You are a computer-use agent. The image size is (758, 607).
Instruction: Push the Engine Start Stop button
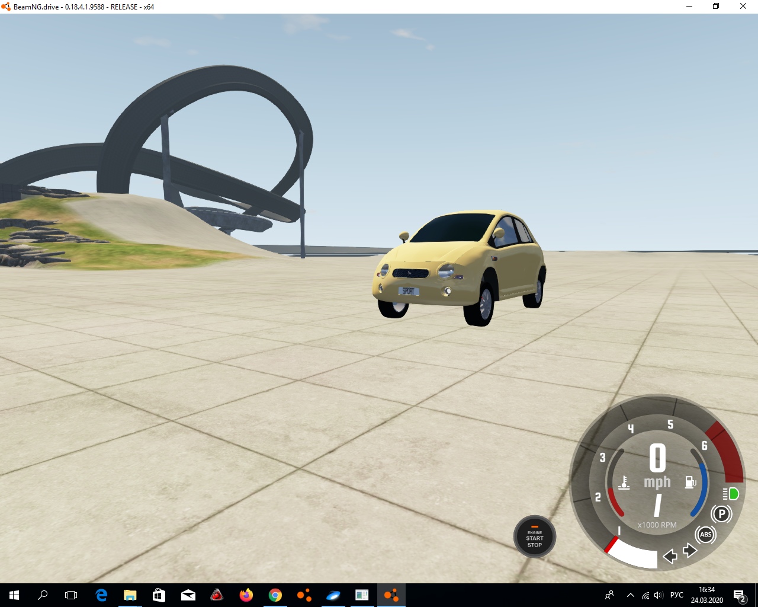click(534, 536)
